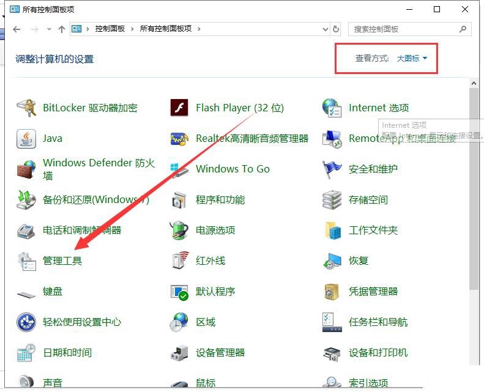Open the Flash Player (32 位) icon
This screenshot has height=392, width=484.
tap(179, 108)
